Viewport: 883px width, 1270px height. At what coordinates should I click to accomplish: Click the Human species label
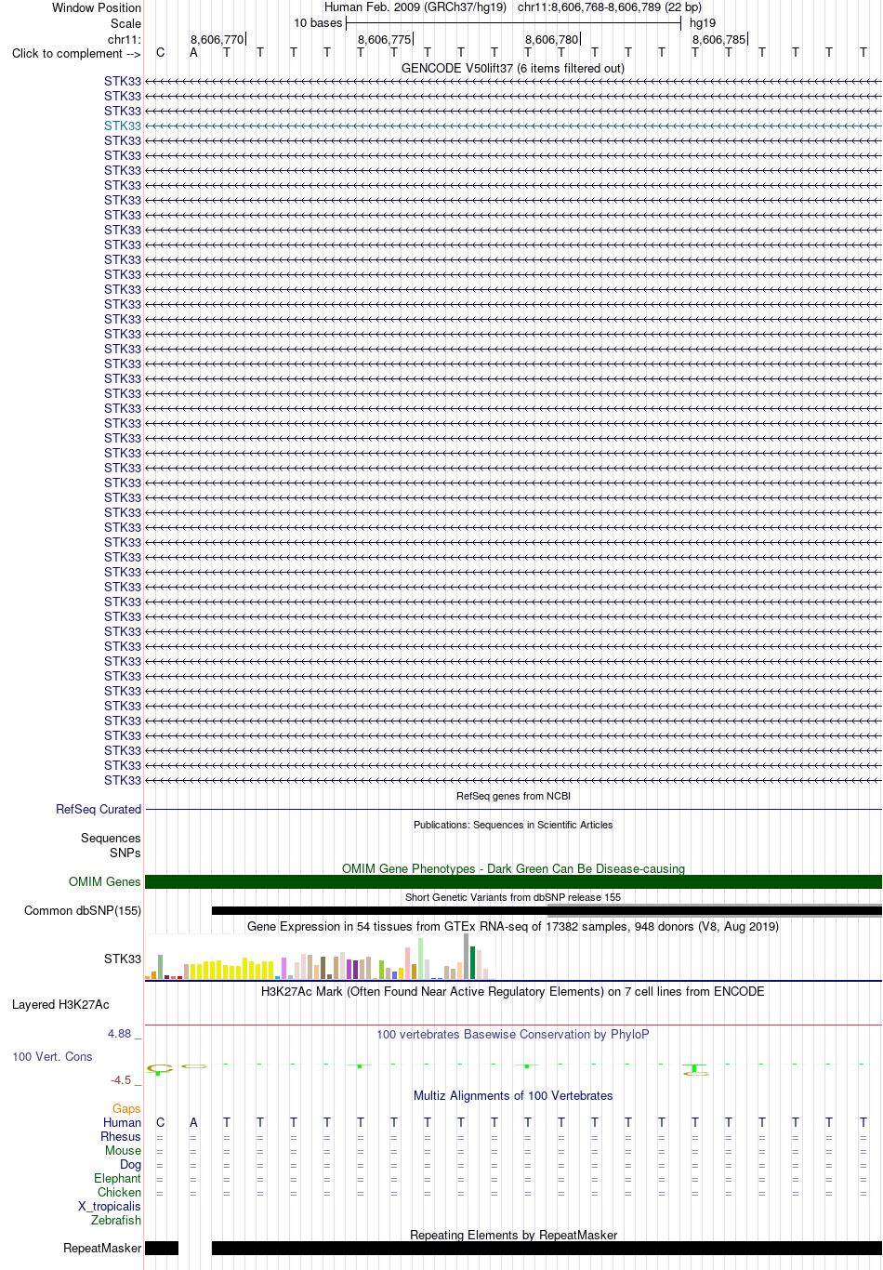(122, 1122)
